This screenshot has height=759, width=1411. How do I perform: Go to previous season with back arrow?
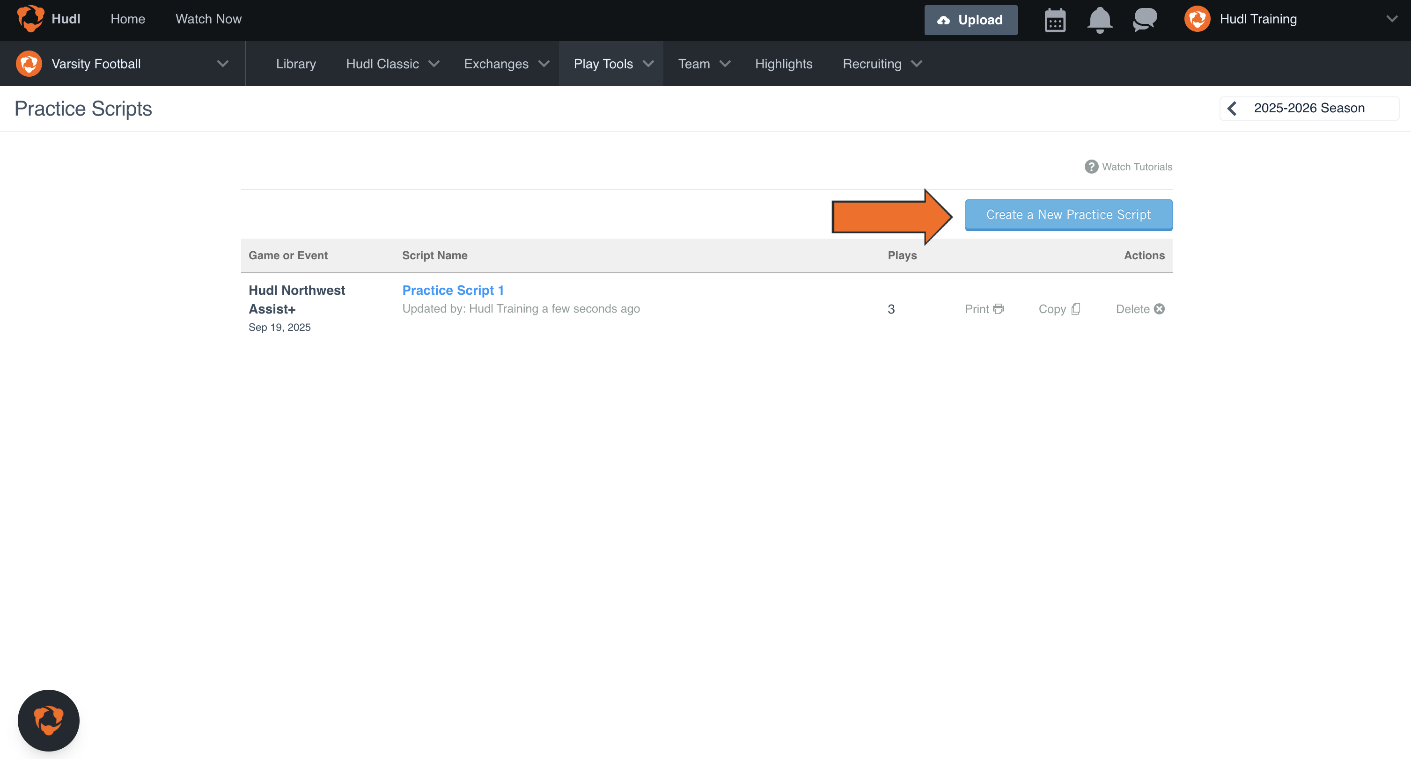pyautogui.click(x=1232, y=109)
